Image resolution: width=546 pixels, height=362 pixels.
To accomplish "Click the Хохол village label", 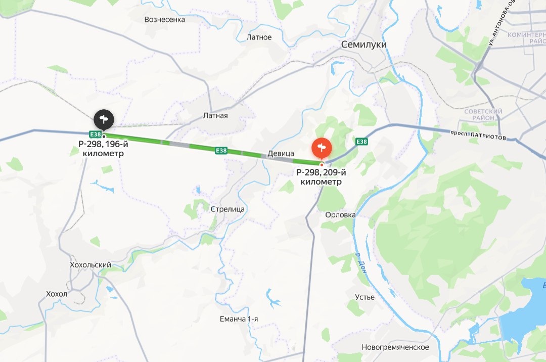I will 57,294.
